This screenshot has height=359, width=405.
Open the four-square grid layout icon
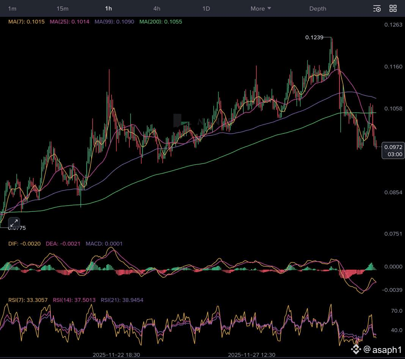coord(393,8)
